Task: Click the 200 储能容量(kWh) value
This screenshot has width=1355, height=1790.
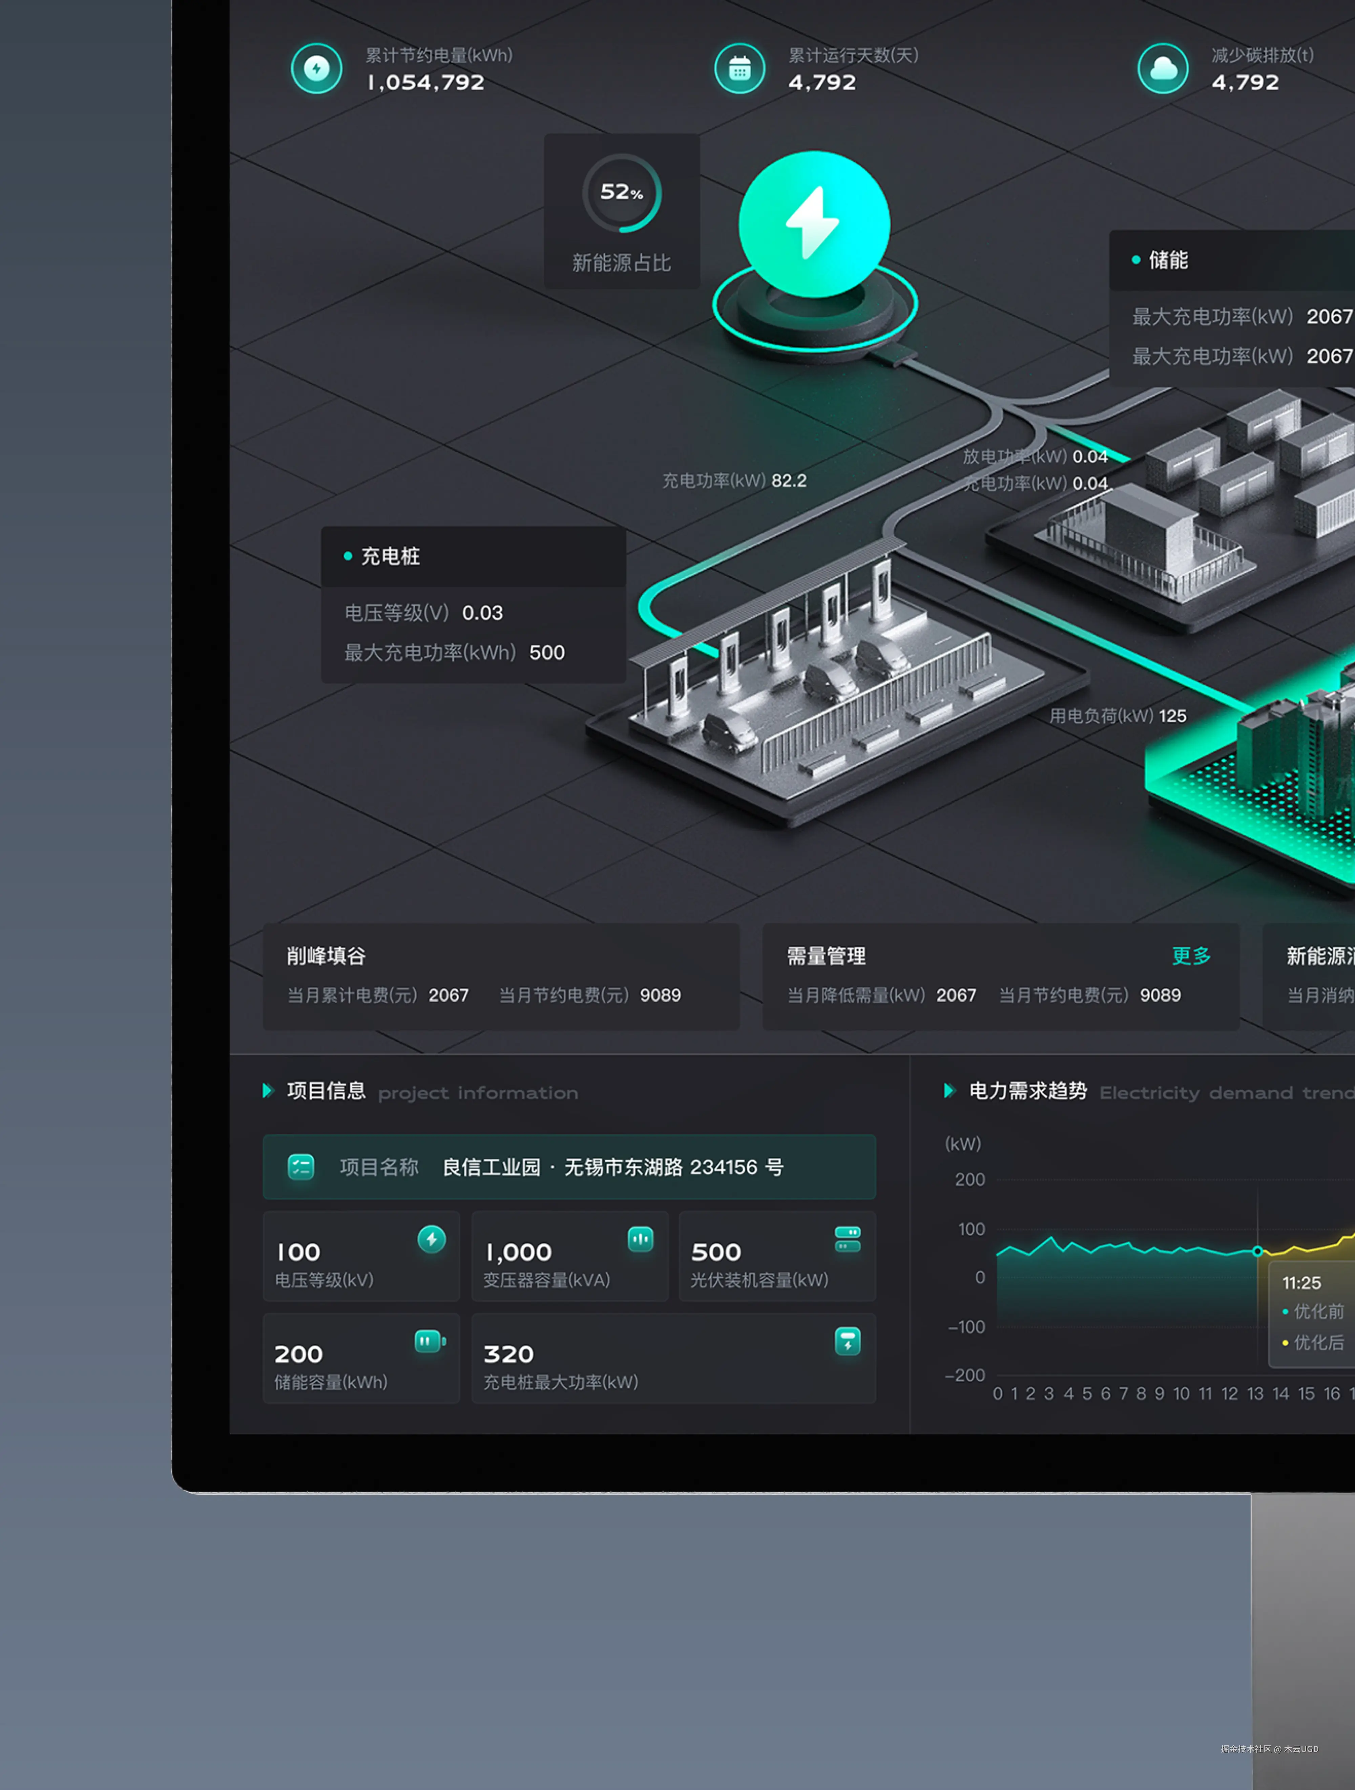Action: pos(299,1355)
